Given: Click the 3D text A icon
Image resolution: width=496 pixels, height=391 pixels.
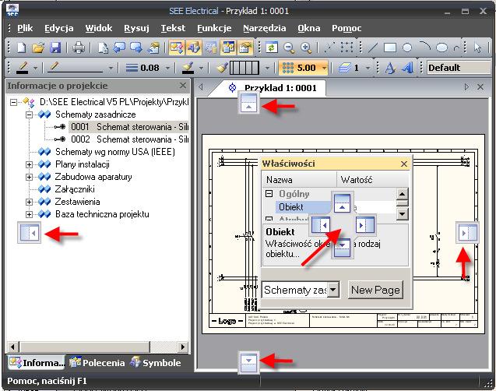Looking at the screenshot, I should pos(408,68).
